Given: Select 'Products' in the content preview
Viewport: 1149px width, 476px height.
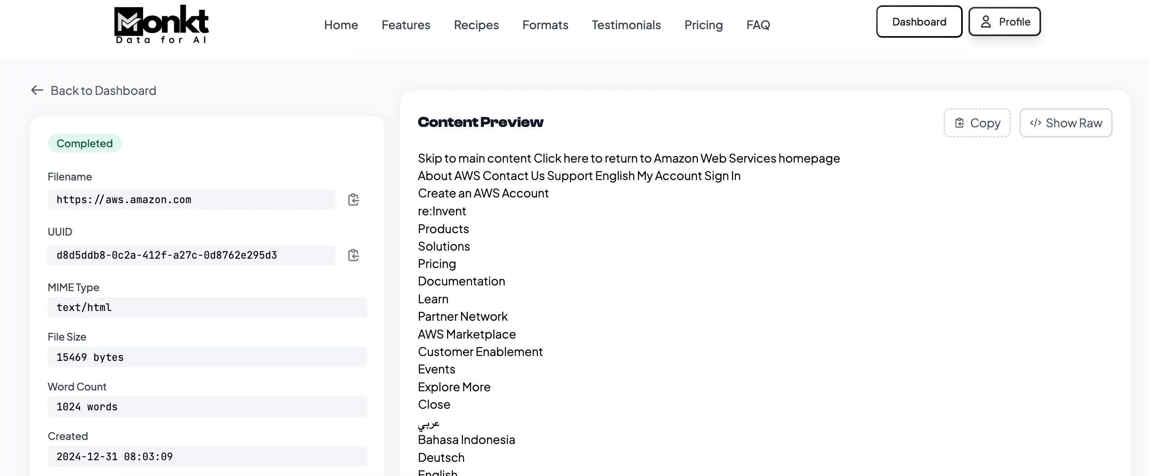Looking at the screenshot, I should click(x=443, y=229).
